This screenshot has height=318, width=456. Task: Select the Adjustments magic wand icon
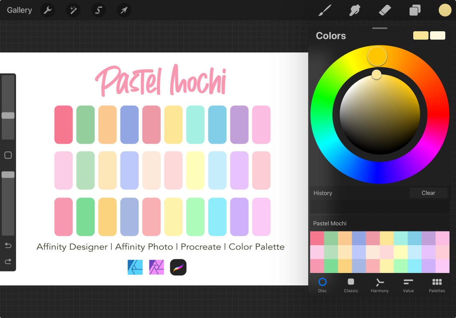(x=73, y=10)
